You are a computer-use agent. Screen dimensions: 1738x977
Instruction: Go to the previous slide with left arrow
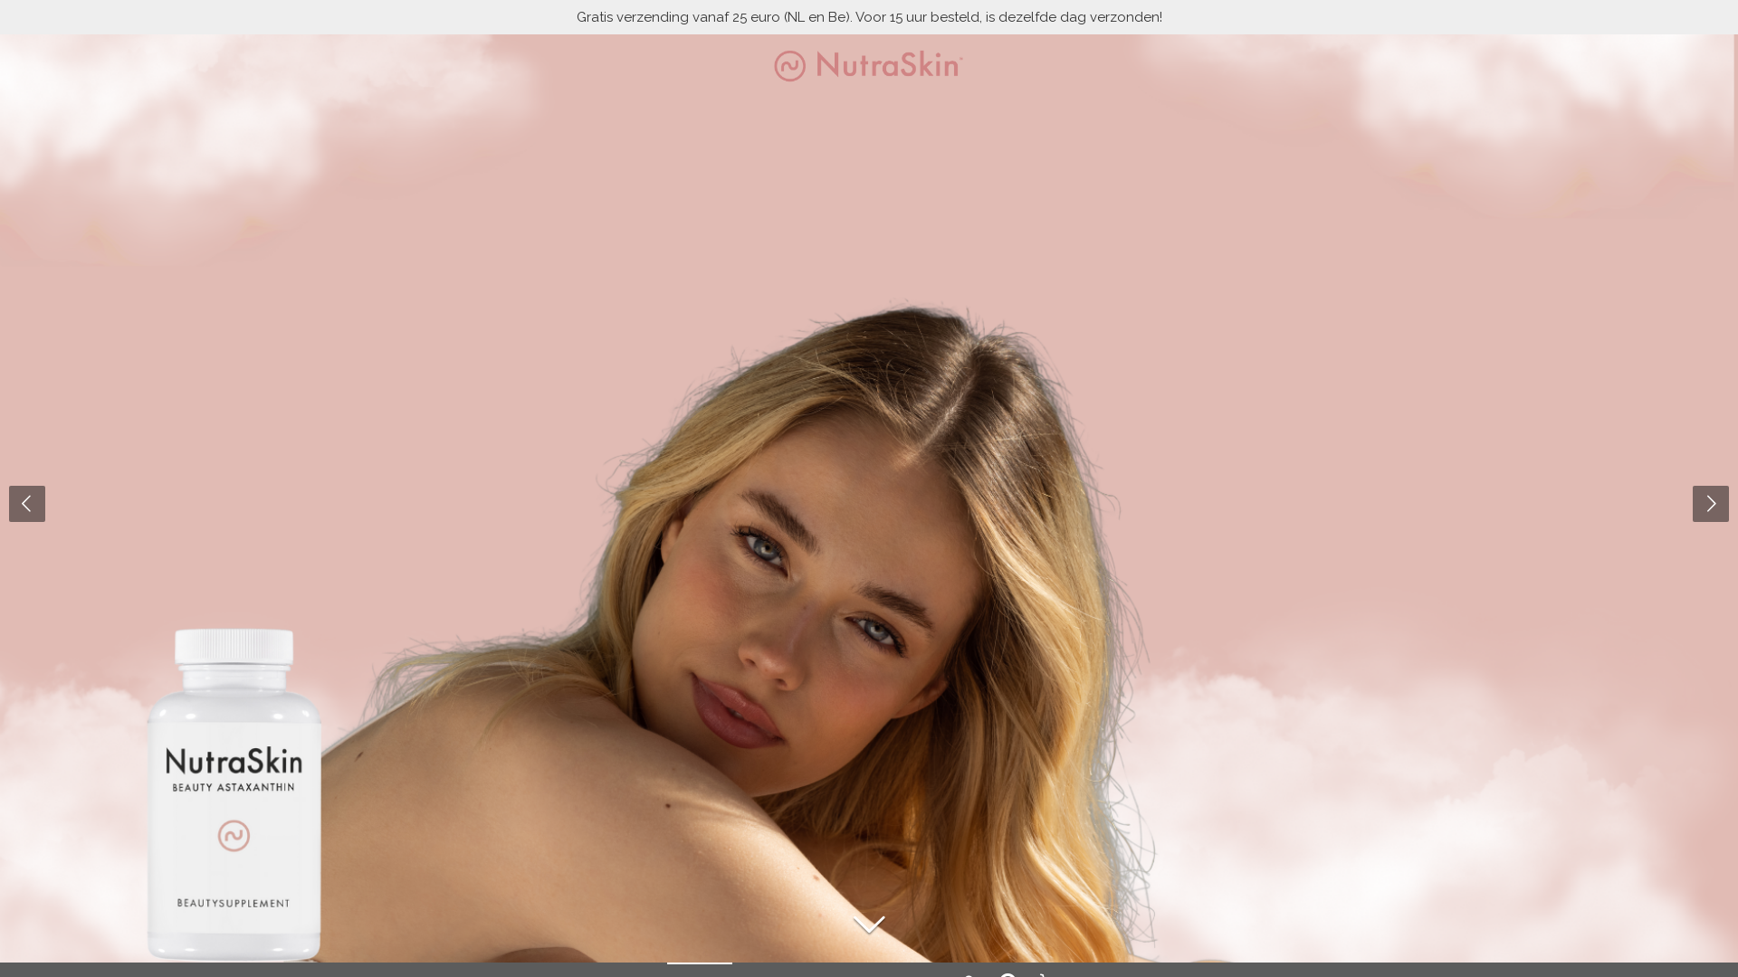click(x=27, y=504)
